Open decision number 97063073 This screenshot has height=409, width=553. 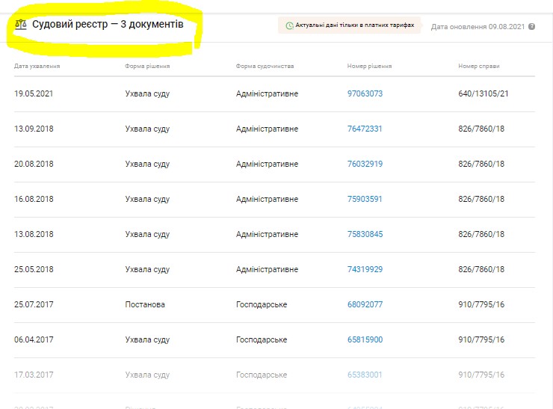point(365,93)
